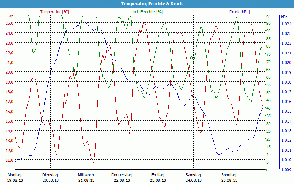294x184 pixels.
Task: Click the '1.014' pressure axis value
Action: coord(287,121)
